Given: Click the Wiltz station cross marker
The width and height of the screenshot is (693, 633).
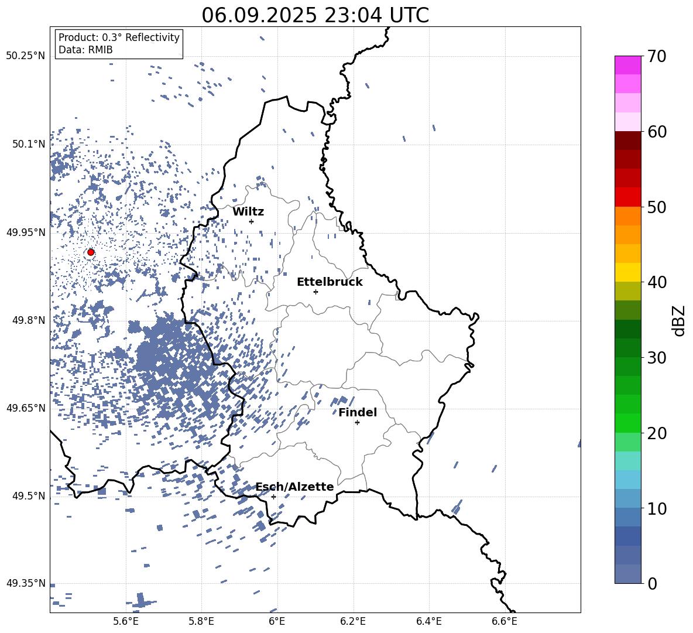Looking at the screenshot, I should tap(252, 221).
